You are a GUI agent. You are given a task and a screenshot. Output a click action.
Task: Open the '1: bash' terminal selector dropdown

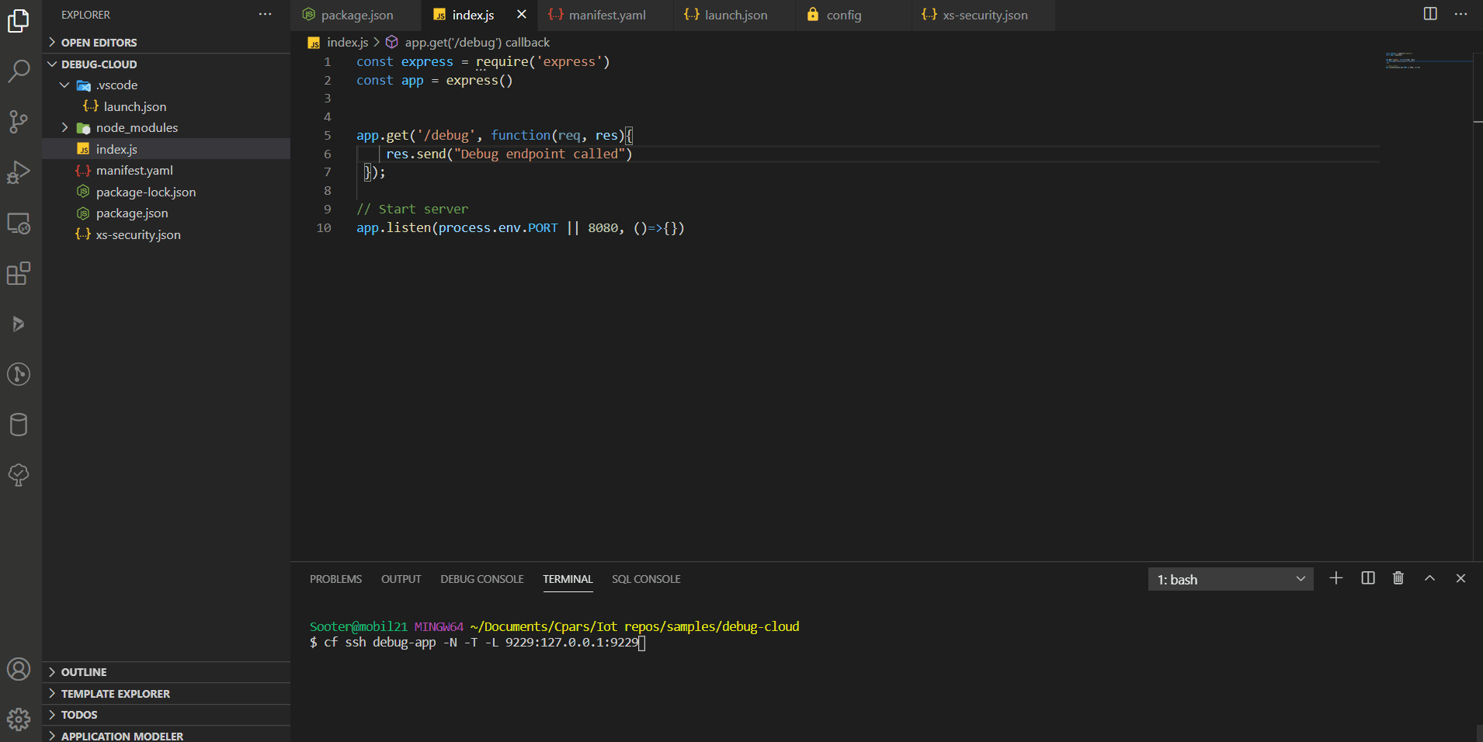pos(1230,578)
